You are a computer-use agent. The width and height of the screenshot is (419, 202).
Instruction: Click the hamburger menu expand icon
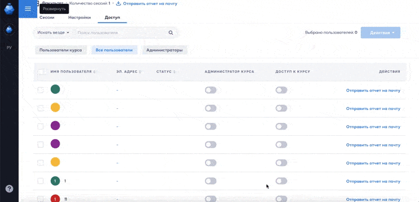(x=28, y=9)
